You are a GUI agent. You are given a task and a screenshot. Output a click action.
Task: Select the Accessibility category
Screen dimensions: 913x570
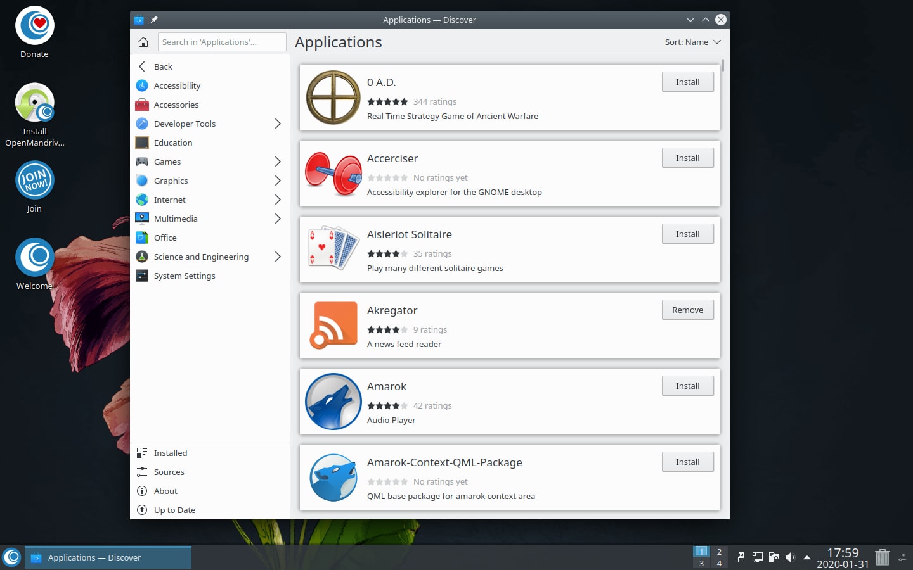[177, 85]
